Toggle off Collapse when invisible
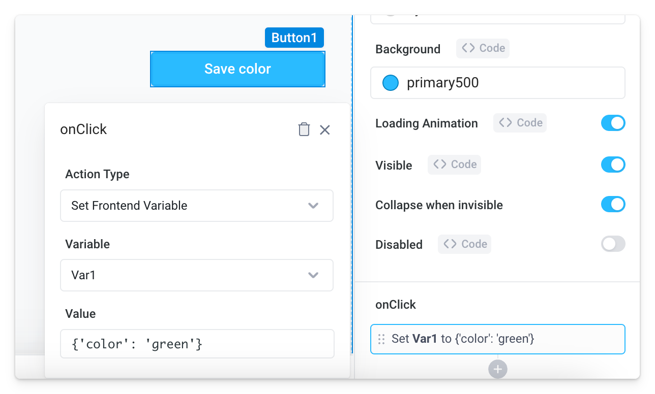Viewport: 655px width, 394px height. point(613,204)
